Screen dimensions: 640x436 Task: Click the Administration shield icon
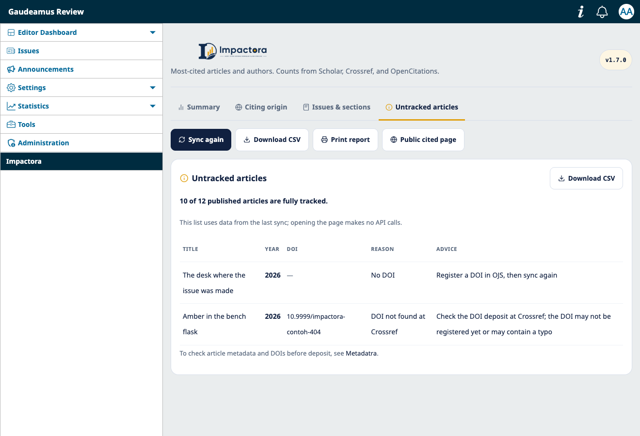(x=11, y=143)
